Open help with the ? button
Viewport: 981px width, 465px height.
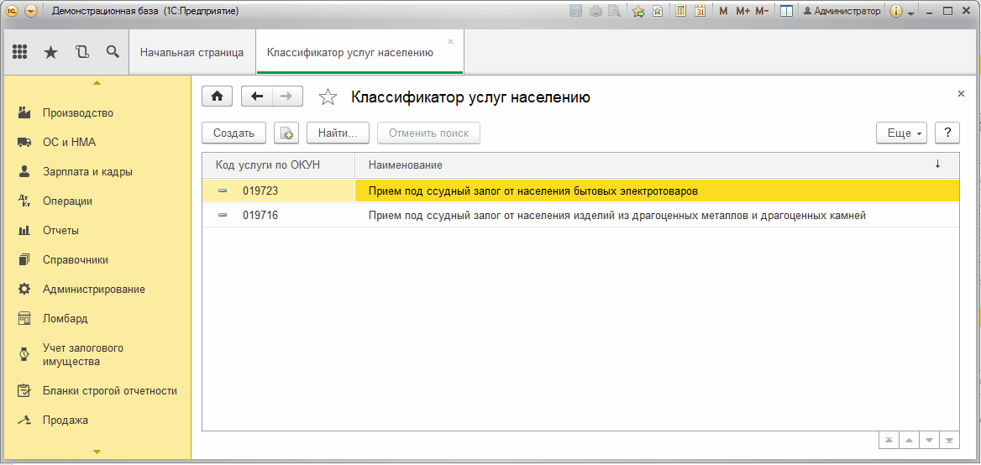point(947,133)
